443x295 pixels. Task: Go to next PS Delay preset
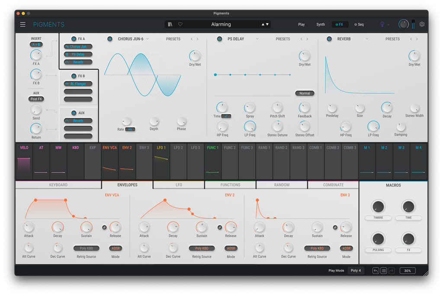coord(307,39)
